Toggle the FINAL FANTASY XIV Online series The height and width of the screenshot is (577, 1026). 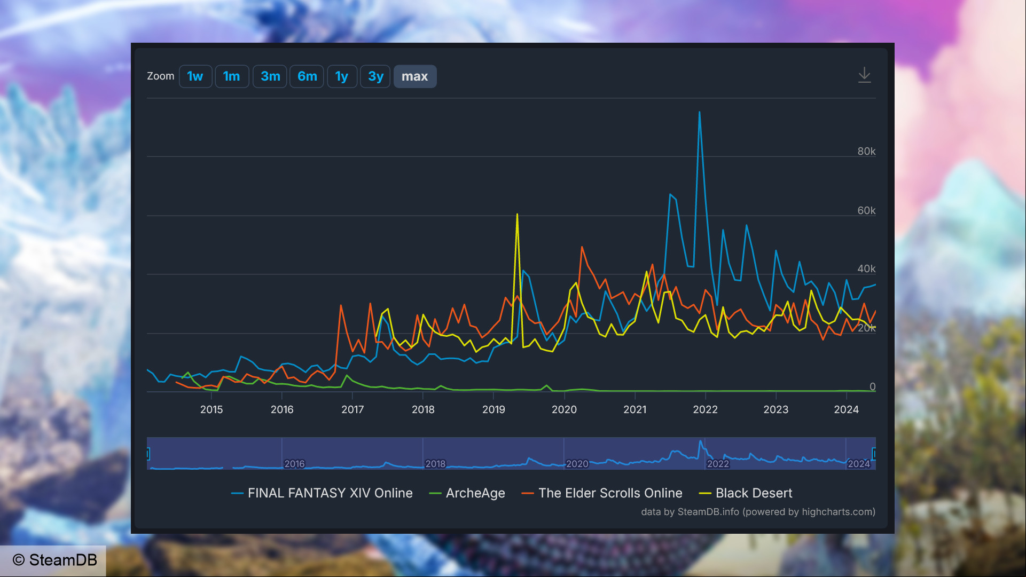tap(322, 493)
